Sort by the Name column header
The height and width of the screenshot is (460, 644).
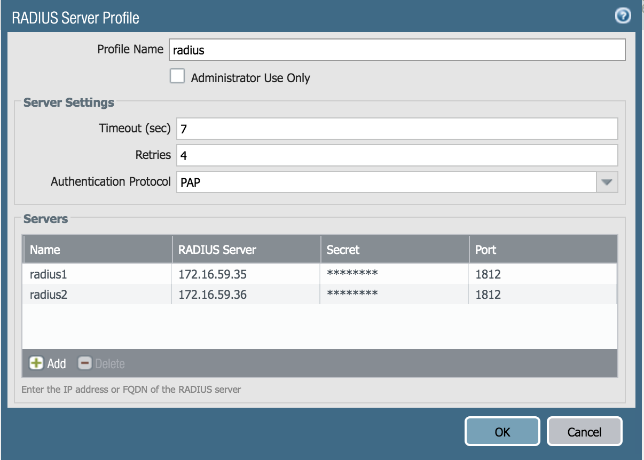pyautogui.click(x=97, y=249)
